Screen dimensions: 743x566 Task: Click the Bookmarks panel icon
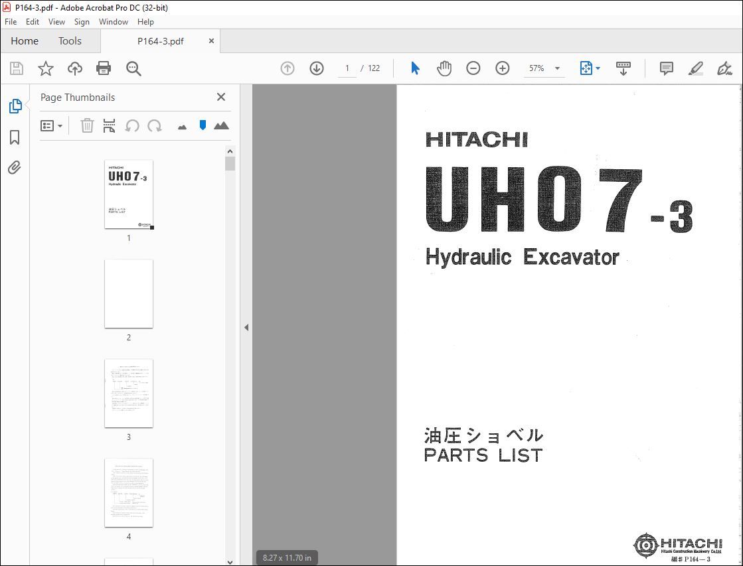pyautogui.click(x=15, y=137)
